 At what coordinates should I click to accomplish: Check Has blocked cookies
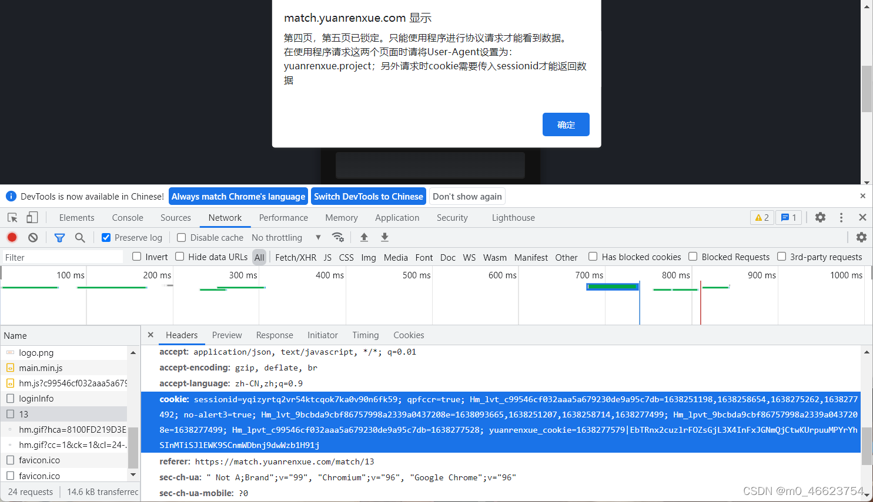point(593,257)
